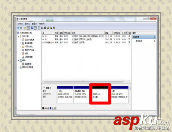
Task: Expand the 性能 tree node
Action: tap(21, 54)
